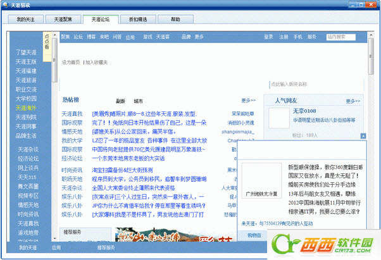This screenshot has height=260, width=381.
Task: Select the 天涯论坛 tab
Action: click(101, 19)
